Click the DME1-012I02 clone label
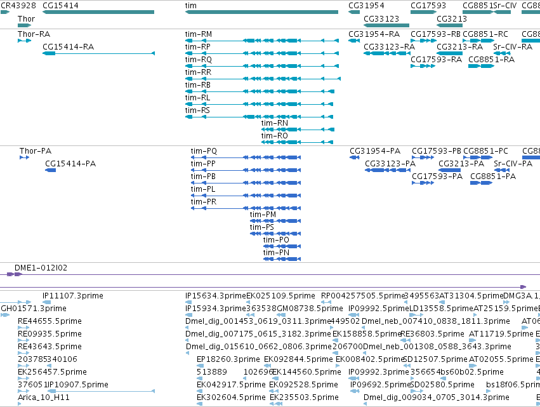The image size is (540, 407). (41, 268)
